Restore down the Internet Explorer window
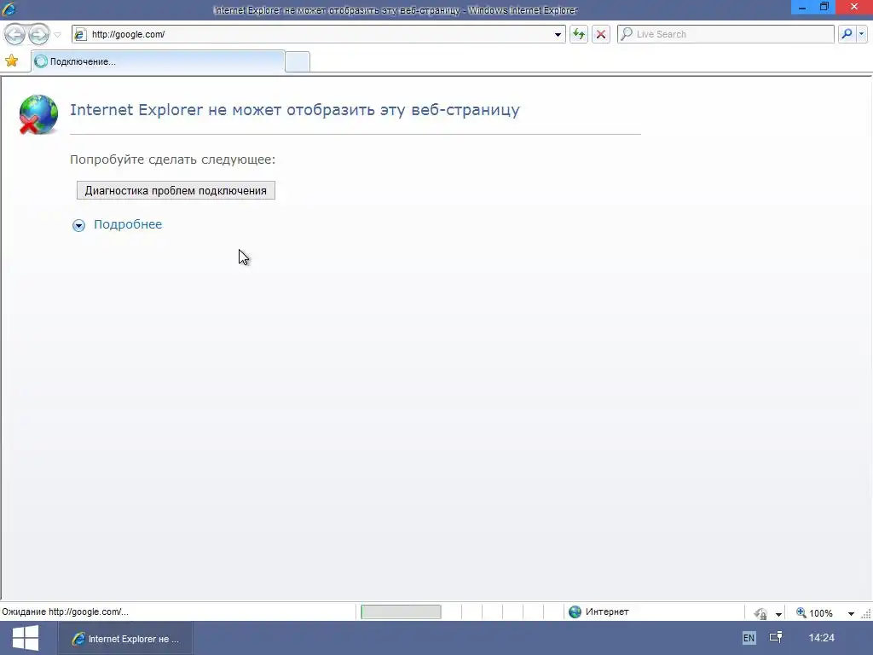 point(824,7)
